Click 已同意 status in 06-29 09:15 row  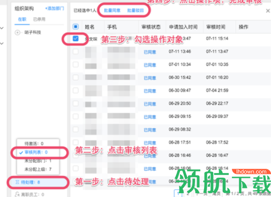[150, 117]
